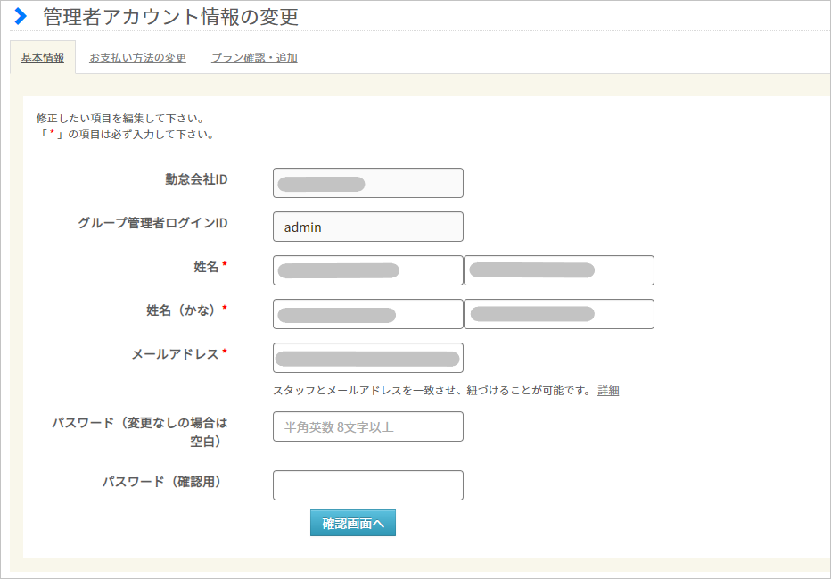This screenshot has width=831, height=579.
Task: Click the first 姓名 input box
Action: click(x=367, y=270)
